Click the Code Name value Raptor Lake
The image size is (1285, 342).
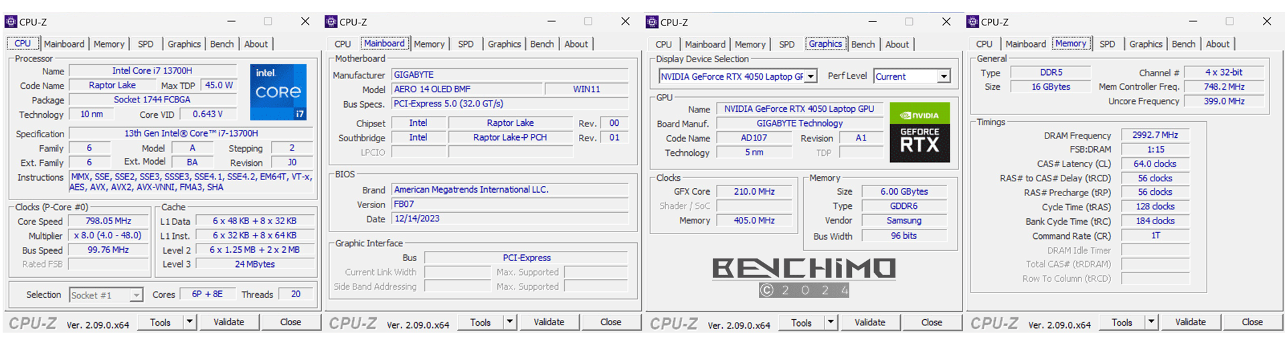tap(112, 85)
